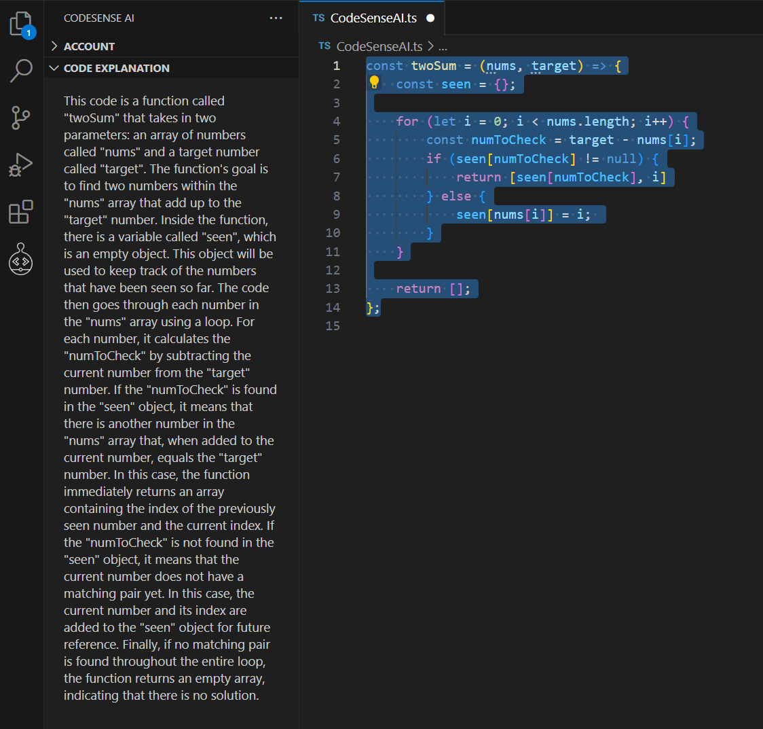The height and width of the screenshot is (729, 763).
Task: Click 'return' keyword on line 7
Action: (479, 177)
